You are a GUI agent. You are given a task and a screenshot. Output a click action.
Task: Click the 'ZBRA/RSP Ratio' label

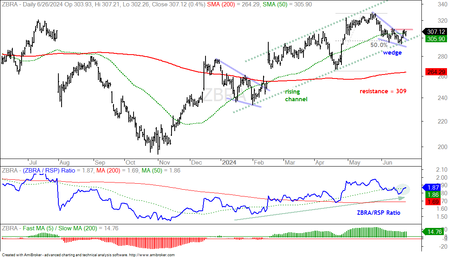click(379, 213)
